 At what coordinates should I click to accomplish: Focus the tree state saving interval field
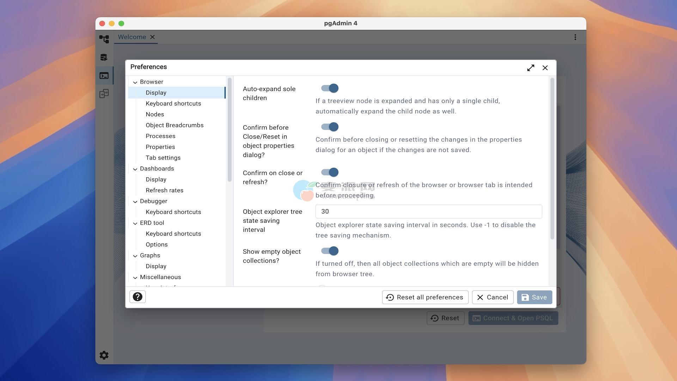pos(428,211)
